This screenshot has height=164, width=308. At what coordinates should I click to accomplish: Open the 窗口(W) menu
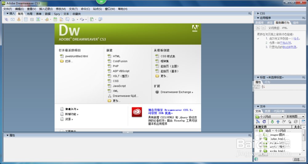coord(110,9)
